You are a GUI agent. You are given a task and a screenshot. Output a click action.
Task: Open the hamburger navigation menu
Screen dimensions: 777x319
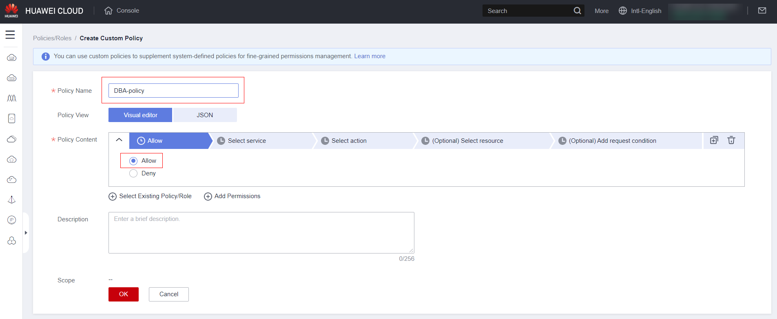tap(10, 35)
